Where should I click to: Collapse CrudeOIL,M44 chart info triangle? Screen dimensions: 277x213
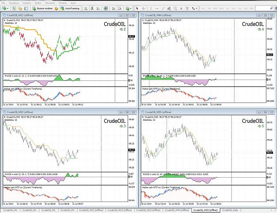143,20
